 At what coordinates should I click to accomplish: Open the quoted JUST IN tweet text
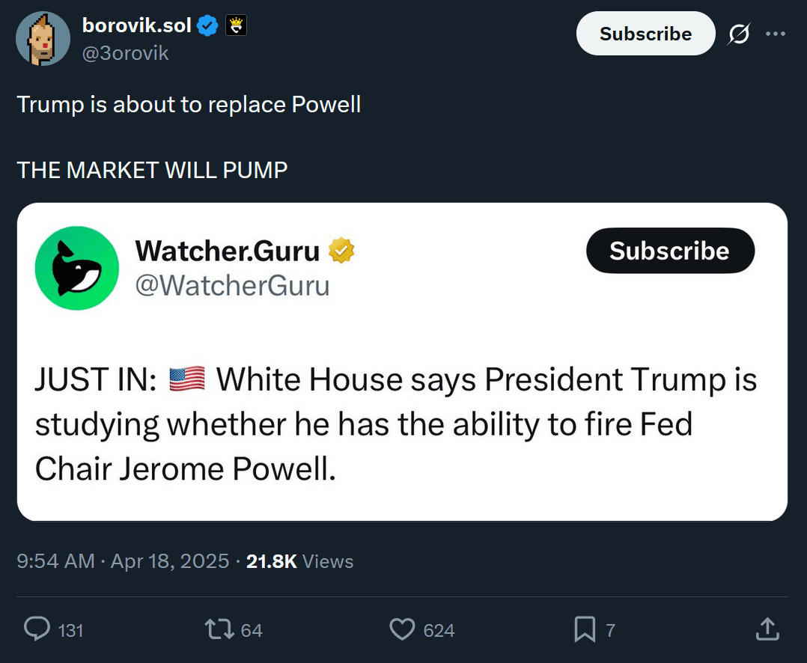coord(395,424)
